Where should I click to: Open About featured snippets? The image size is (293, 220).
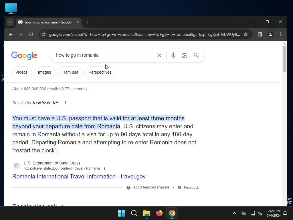click(x=151, y=187)
